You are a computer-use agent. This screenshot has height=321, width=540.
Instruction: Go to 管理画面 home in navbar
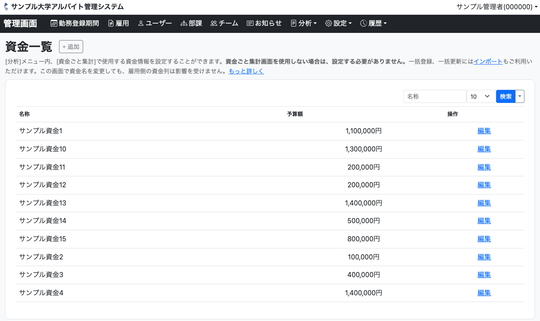click(x=20, y=24)
